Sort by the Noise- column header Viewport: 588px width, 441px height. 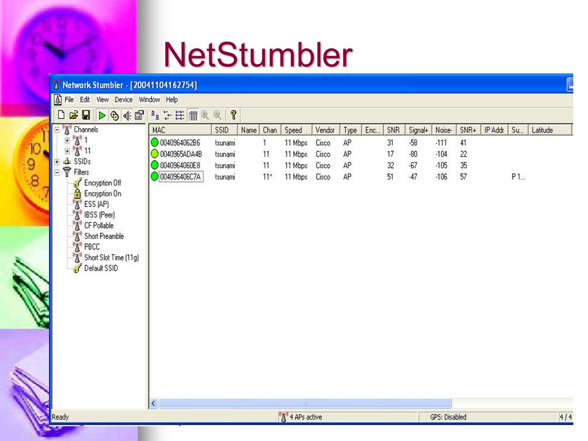pyautogui.click(x=444, y=130)
